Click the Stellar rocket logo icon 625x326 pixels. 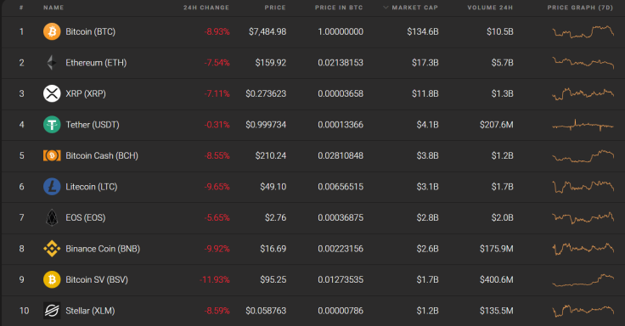click(52, 311)
